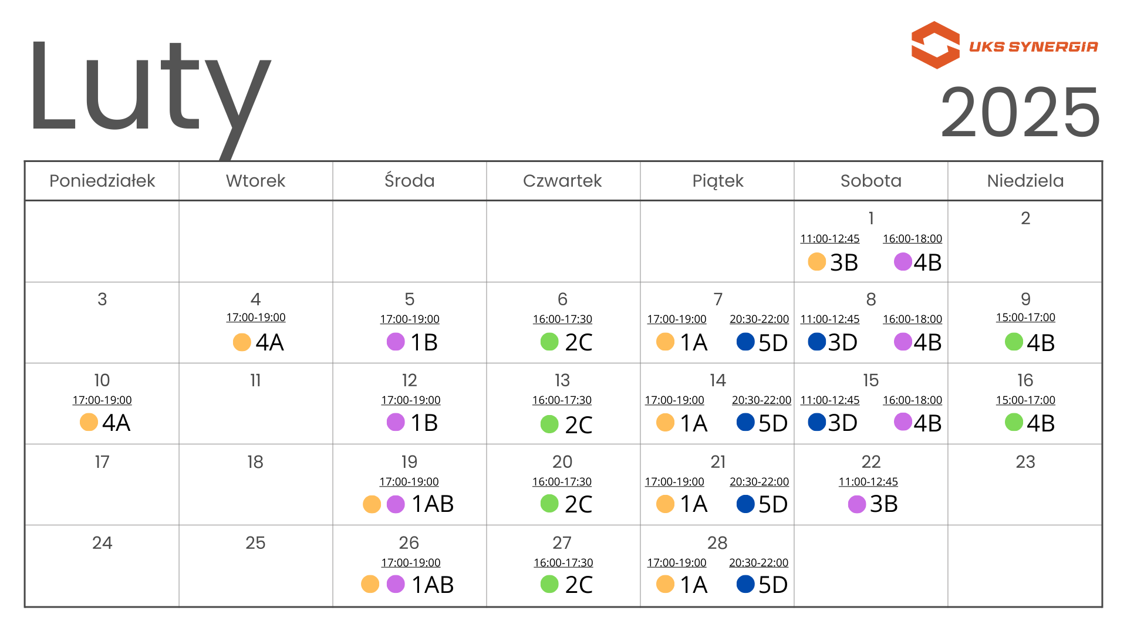Click the purple dot beside 1AB on February 26
This screenshot has width=1127, height=634.
pos(396,584)
